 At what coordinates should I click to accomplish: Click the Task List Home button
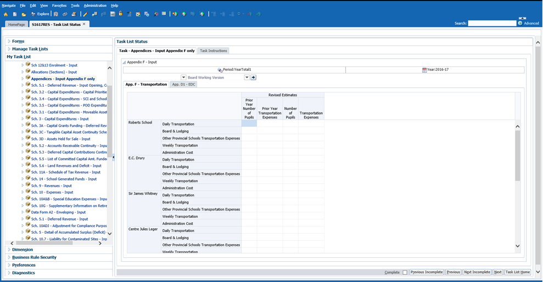pyautogui.click(x=517, y=272)
